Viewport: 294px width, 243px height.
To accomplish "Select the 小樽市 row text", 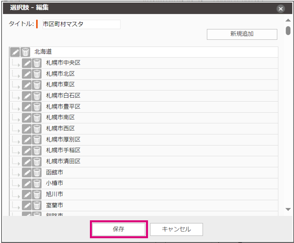I will 55,183.
